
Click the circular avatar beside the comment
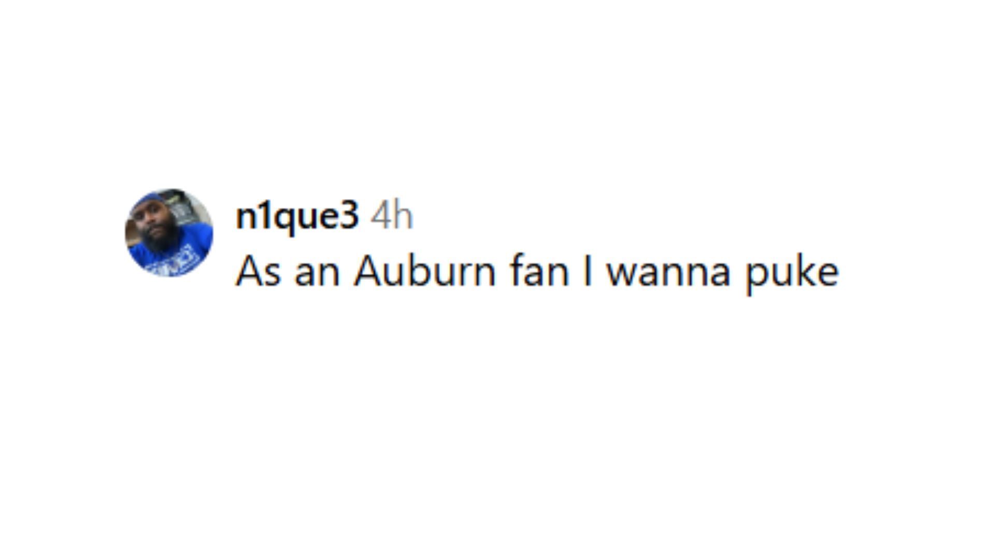point(169,233)
